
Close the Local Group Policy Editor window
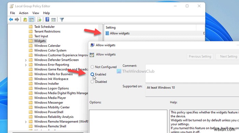[x=199, y=6]
